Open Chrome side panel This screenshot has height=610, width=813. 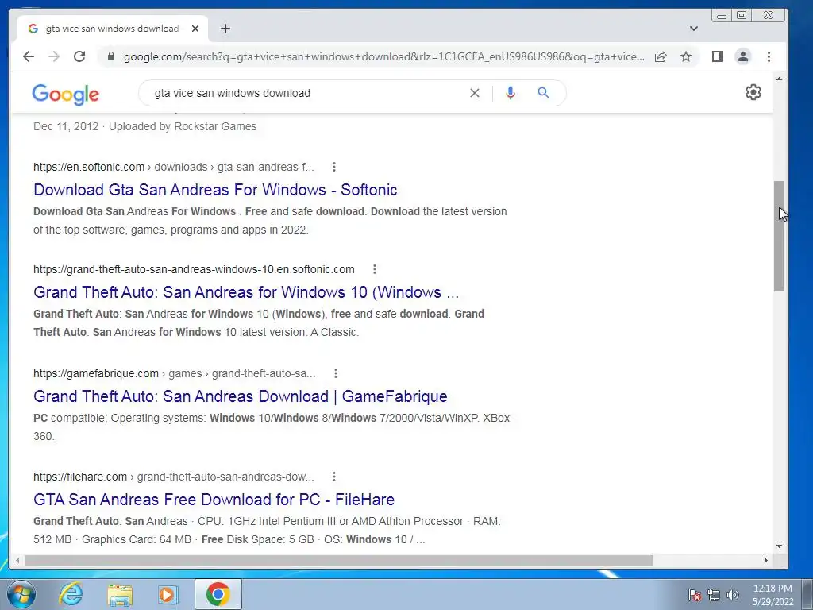718,56
